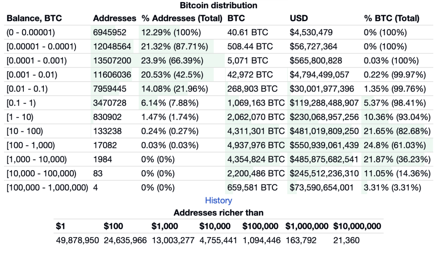444x257 pixels.
Task: Click the 21,360 addresses value
Action: [346, 240]
